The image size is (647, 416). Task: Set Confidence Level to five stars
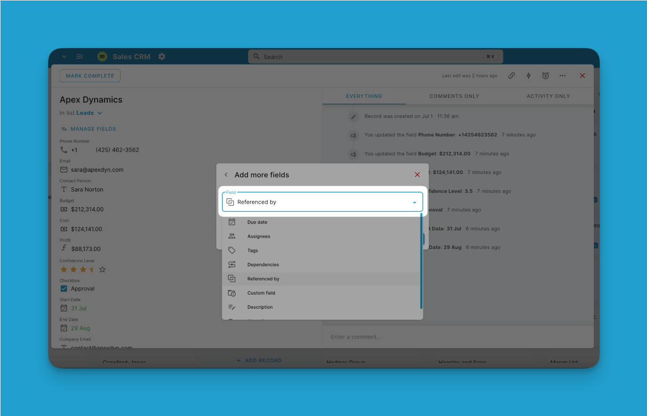[x=102, y=270]
